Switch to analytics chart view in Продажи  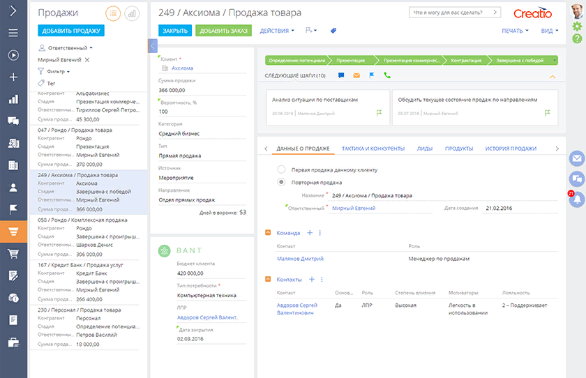[132, 13]
